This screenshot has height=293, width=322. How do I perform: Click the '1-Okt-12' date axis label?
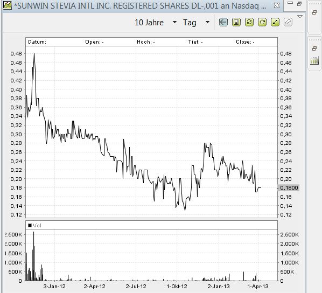tap(177, 286)
